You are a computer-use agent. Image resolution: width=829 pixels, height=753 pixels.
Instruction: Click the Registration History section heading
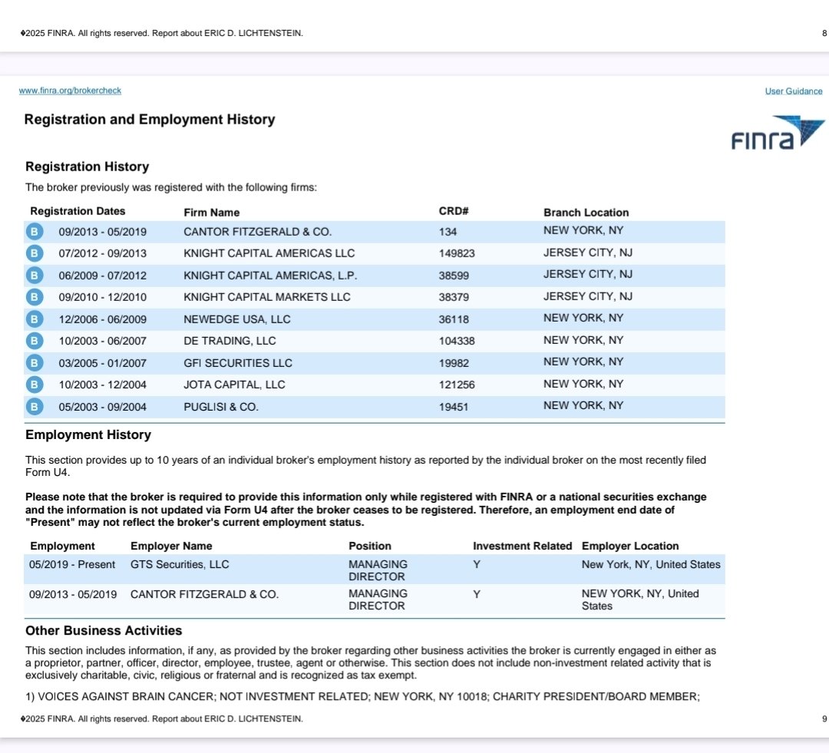[87, 166]
